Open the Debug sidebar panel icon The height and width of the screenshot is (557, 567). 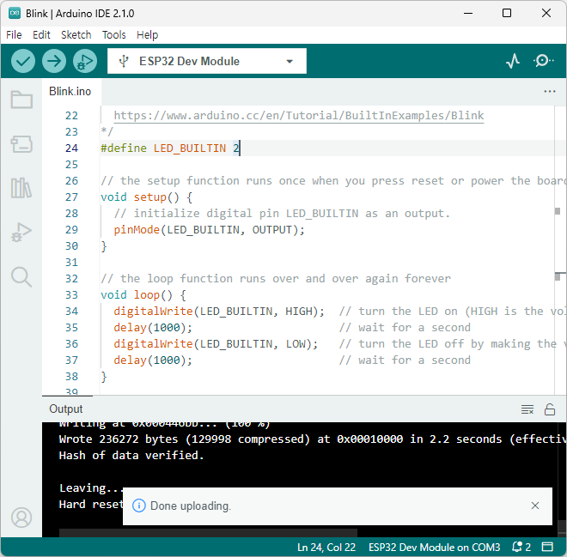[21, 233]
